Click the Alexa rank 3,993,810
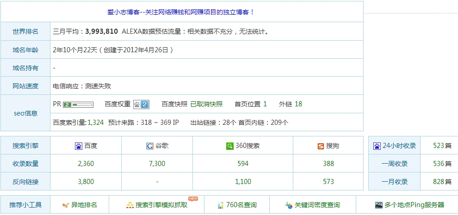This screenshot has height=215, width=458. tap(101, 31)
